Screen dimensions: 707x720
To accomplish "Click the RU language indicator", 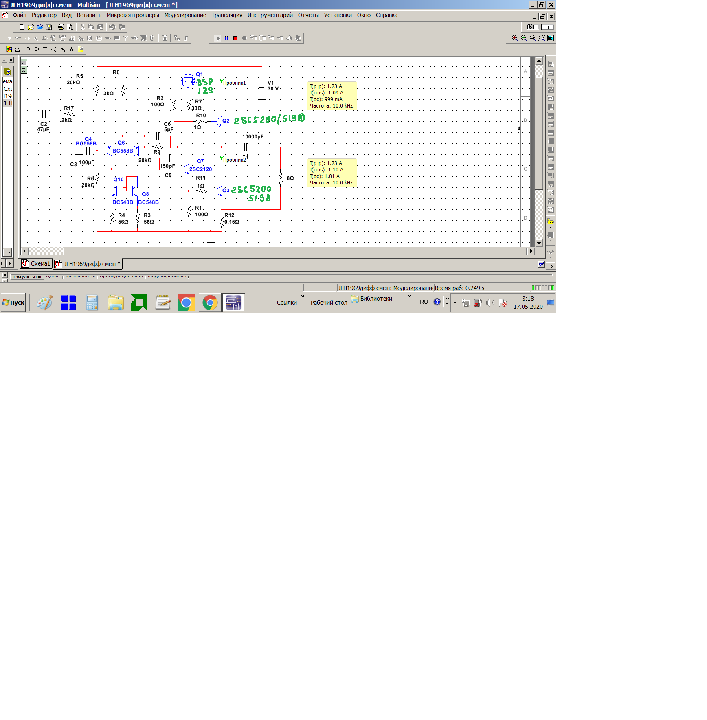I will tap(424, 302).
